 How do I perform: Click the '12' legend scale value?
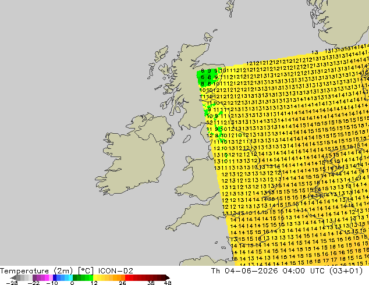[94, 283]
